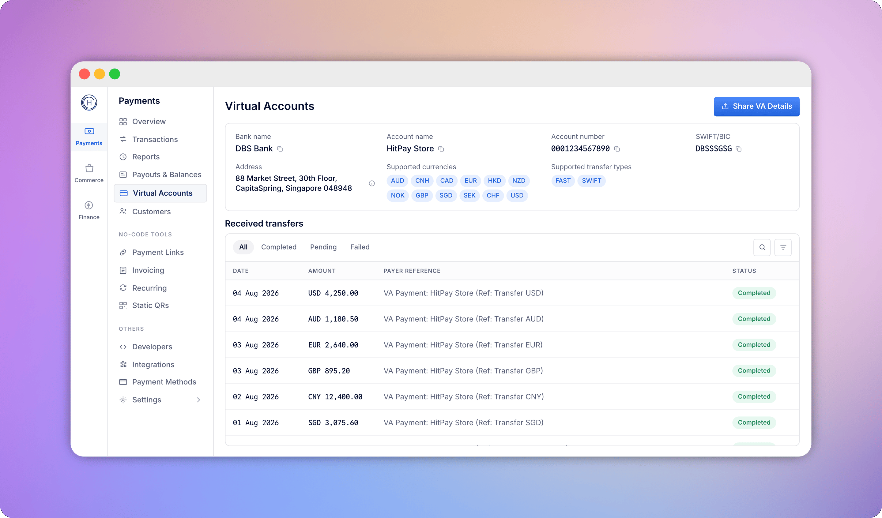Viewport: 882px width, 518px height.
Task: Click the Reports clock icon
Action: 123,157
